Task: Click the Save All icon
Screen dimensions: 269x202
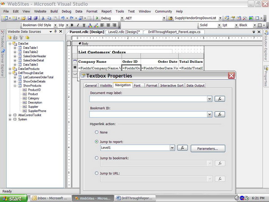Action: (35, 18)
